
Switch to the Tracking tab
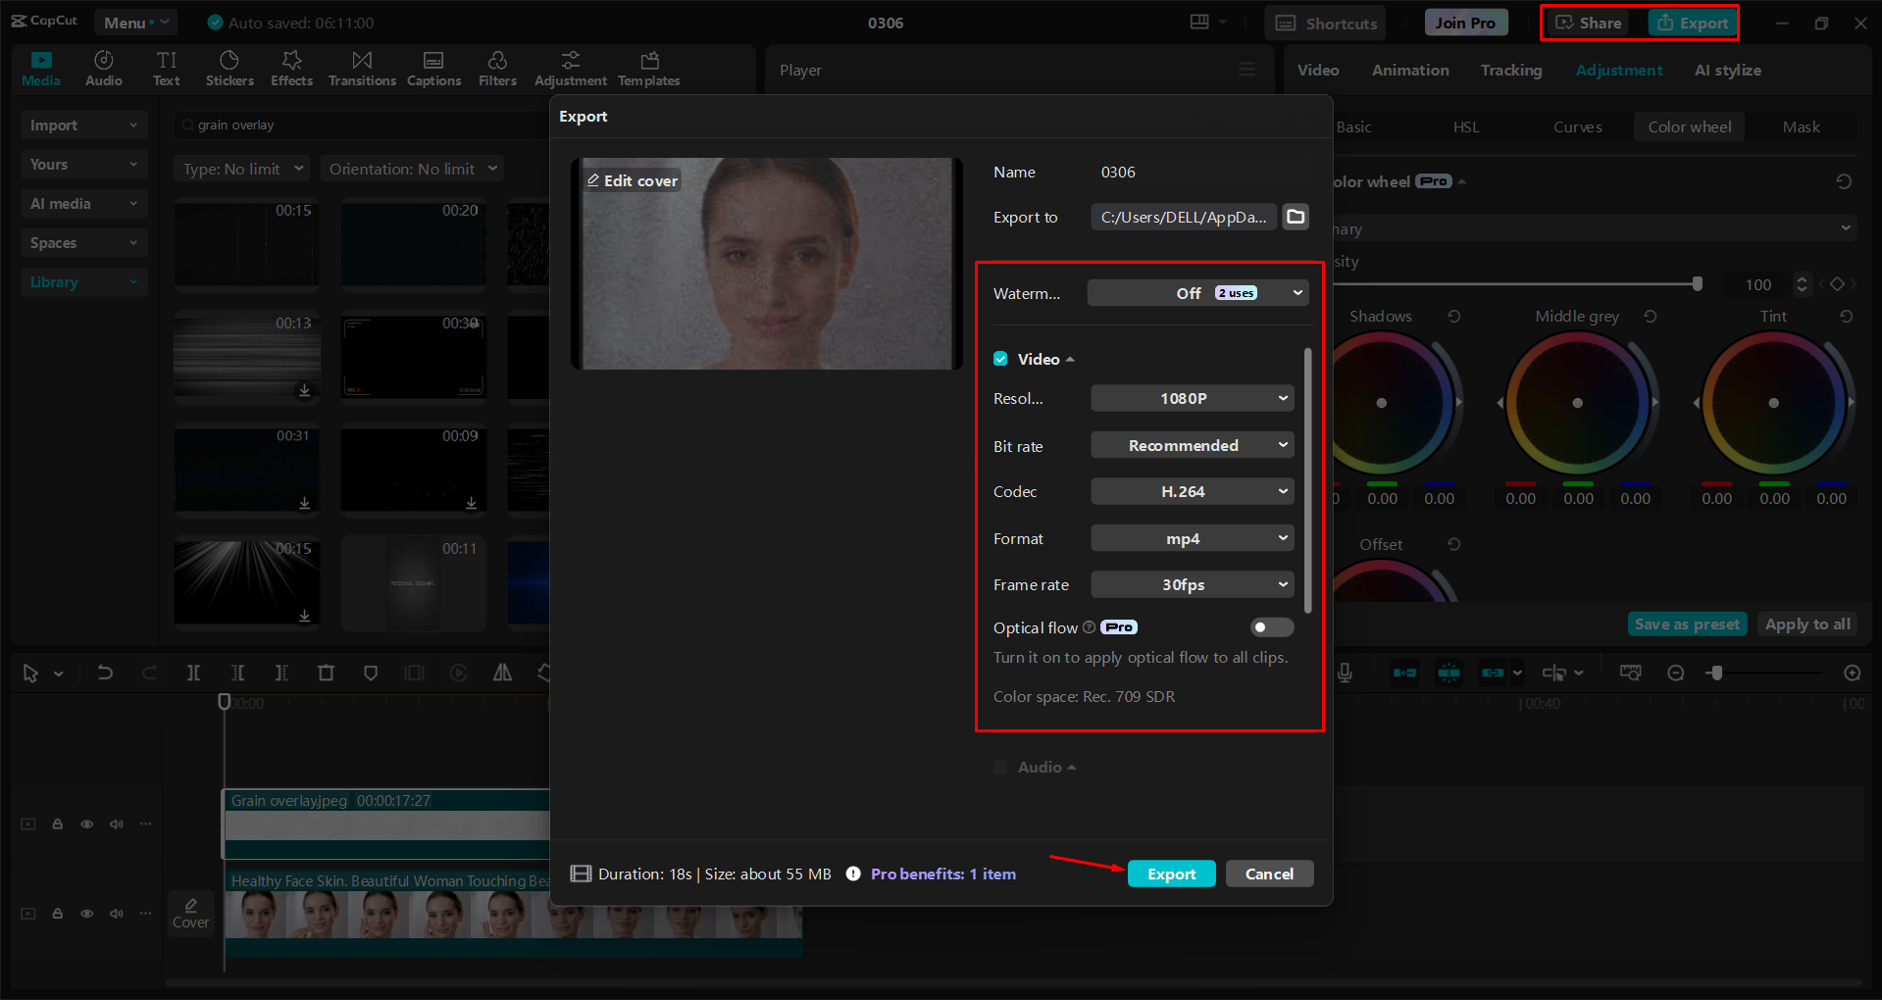click(x=1510, y=70)
